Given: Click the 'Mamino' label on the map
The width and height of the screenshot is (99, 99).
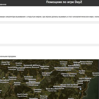Looking at the screenshot, I should (x=32, y=79).
